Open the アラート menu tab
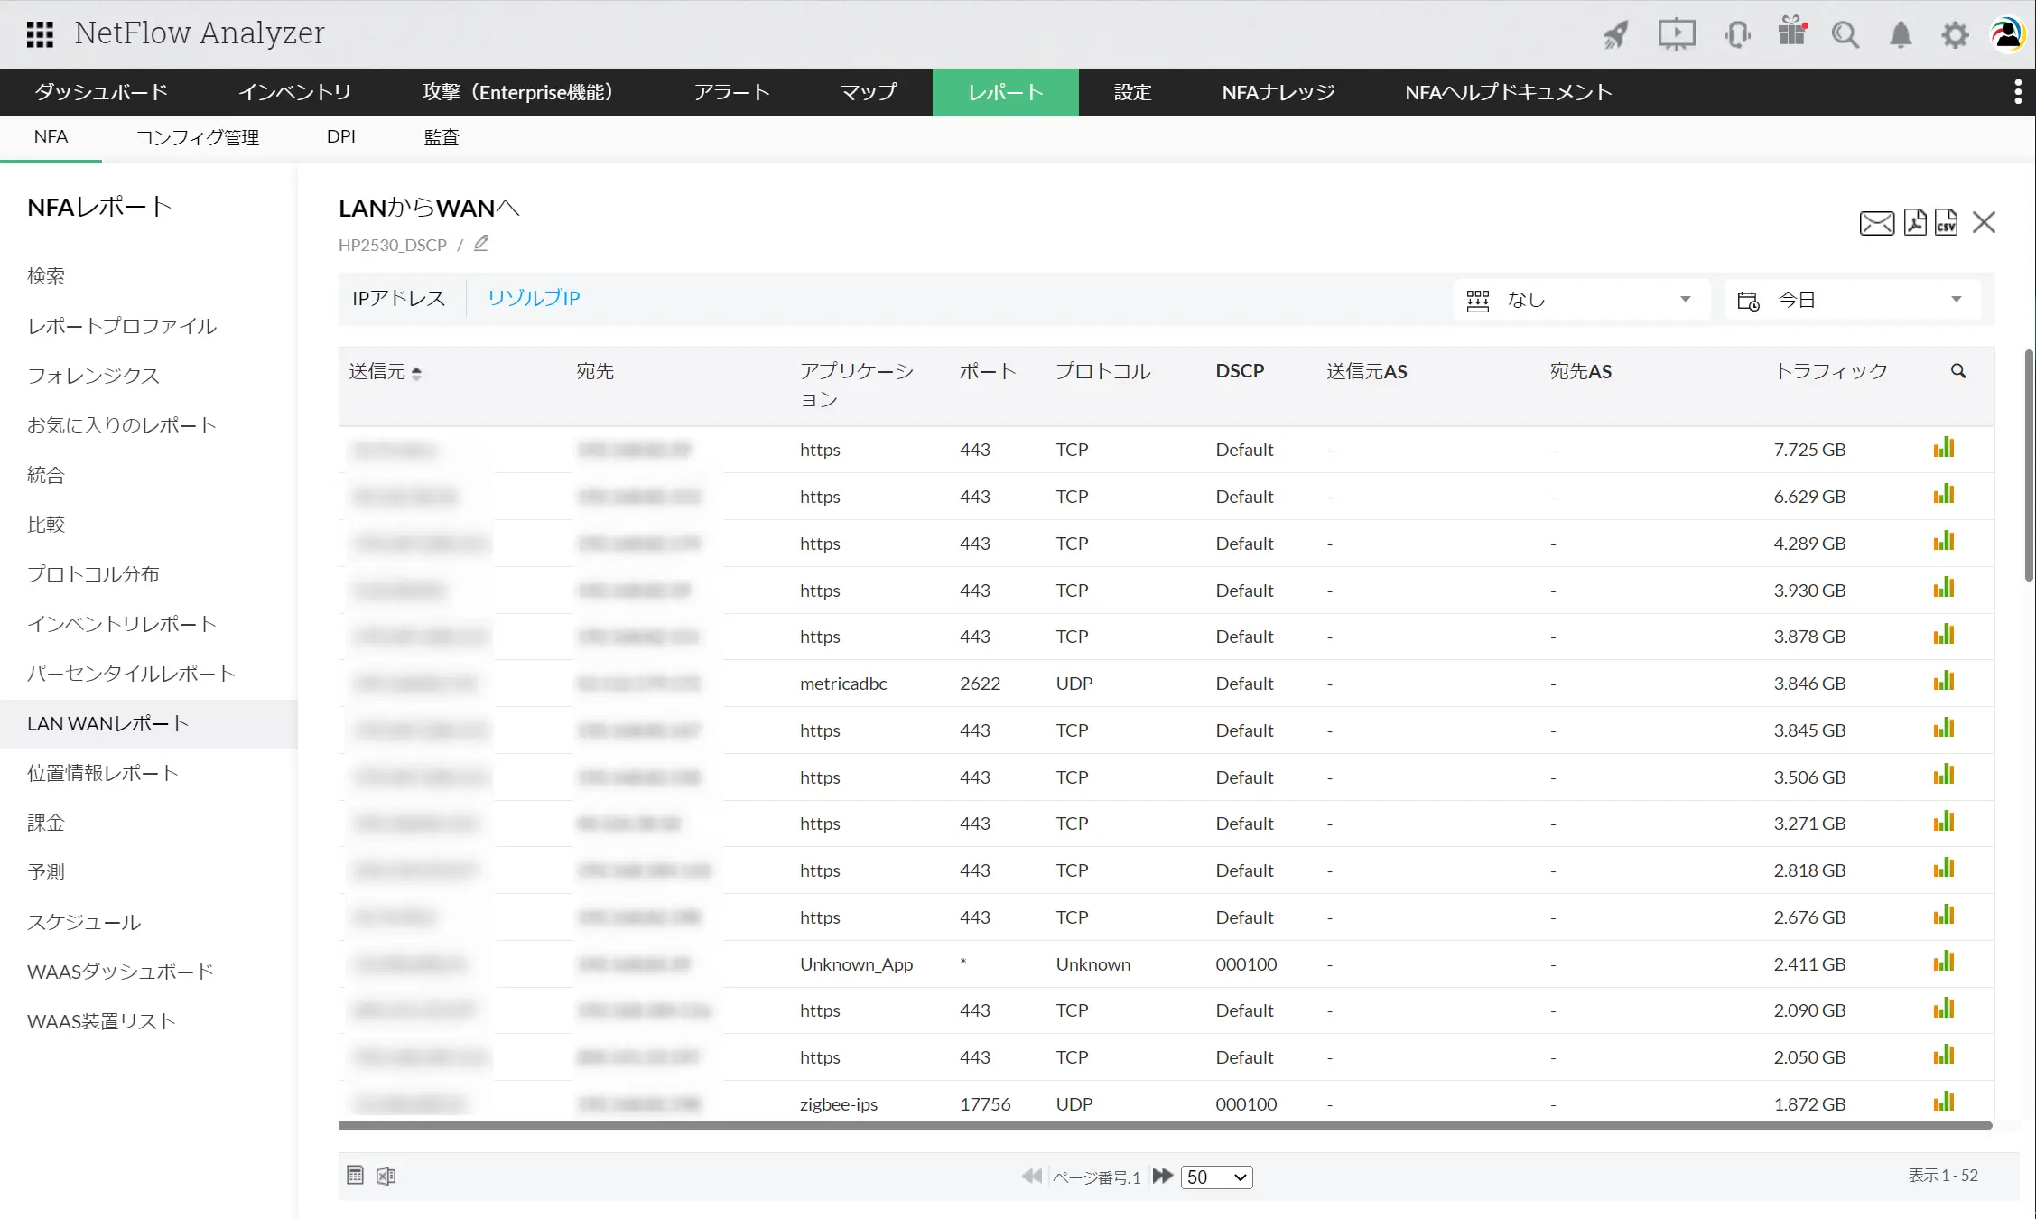This screenshot has height=1219, width=2036. pyautogui.click(x=731, y=92)
